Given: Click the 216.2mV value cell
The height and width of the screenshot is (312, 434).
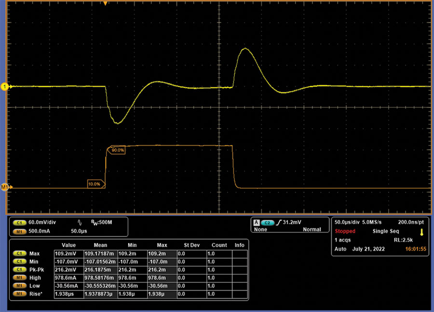Looking at the screenshot, I should pos(69,270).
